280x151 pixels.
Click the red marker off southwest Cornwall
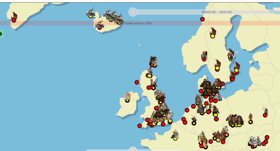click(x=140, y=126)
